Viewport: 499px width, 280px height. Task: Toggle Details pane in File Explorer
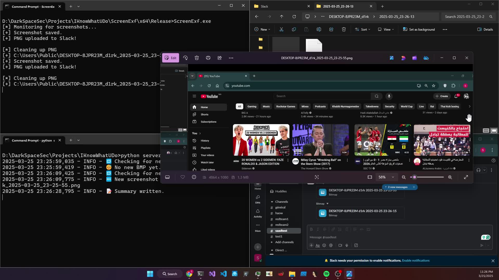485,29
